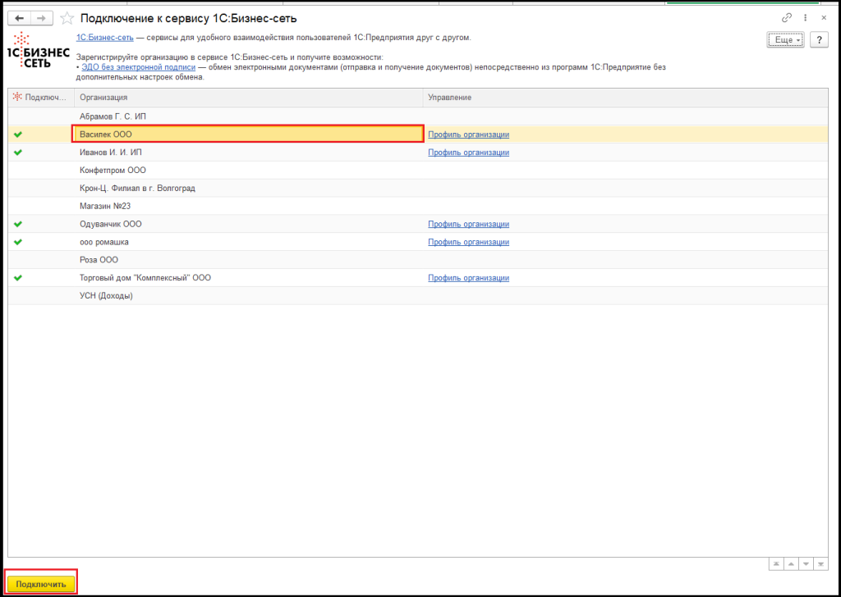Add page to favorites with star icon
This screenshot has width=841, height=597.
coord(67,18)
